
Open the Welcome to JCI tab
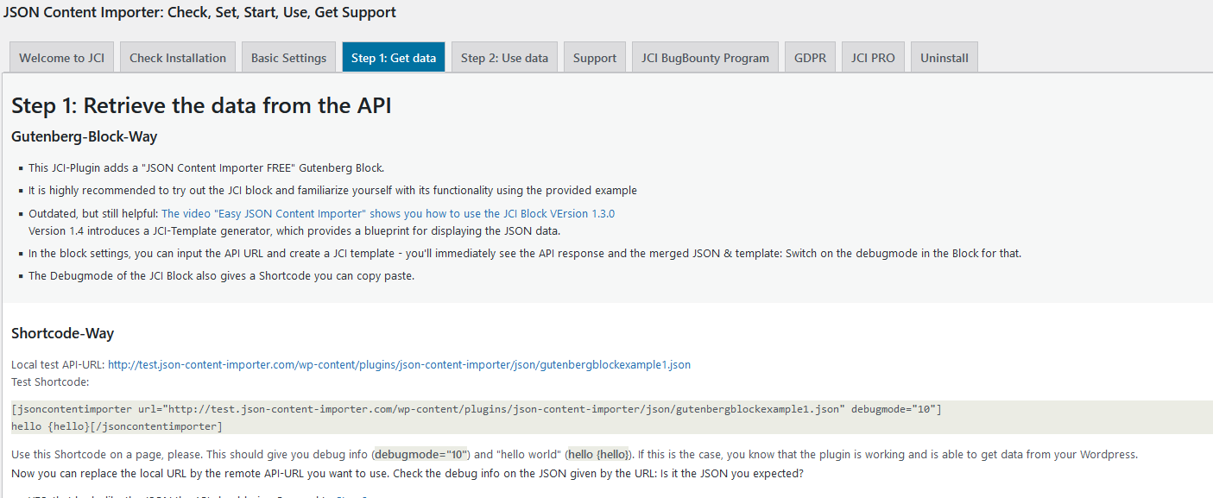click(x=61, y=58)
